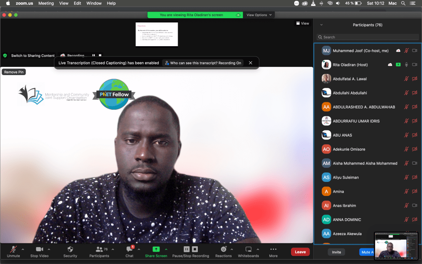Open the Window menu in menu bar
Image resolution: width=422 pixels, height=264 pixels.
click(x=94, y=3)
